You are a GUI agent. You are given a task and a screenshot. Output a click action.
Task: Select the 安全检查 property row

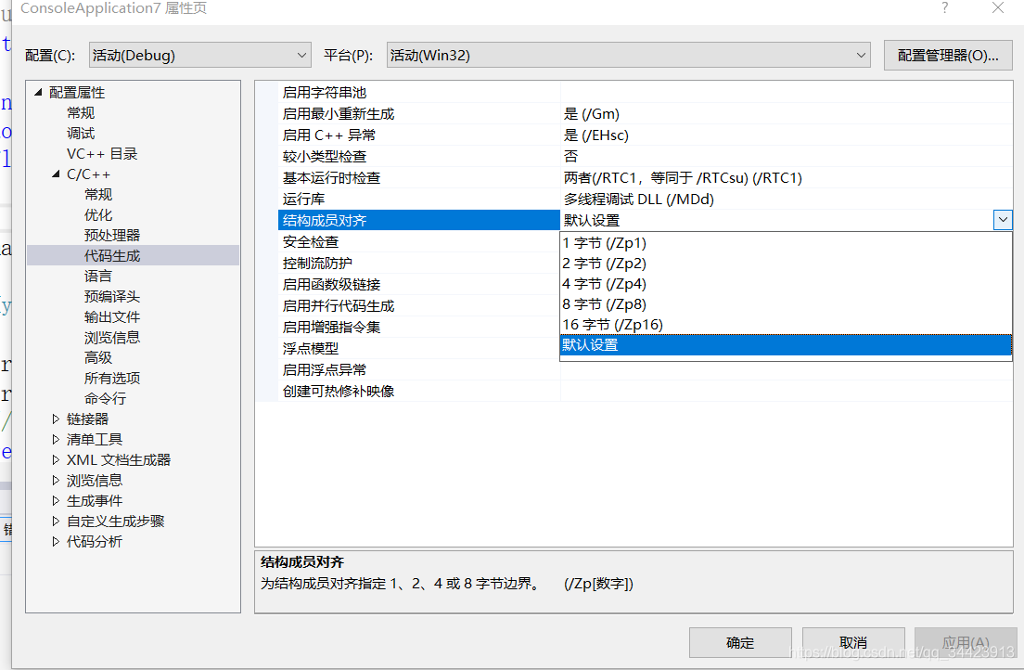[307, 242]
